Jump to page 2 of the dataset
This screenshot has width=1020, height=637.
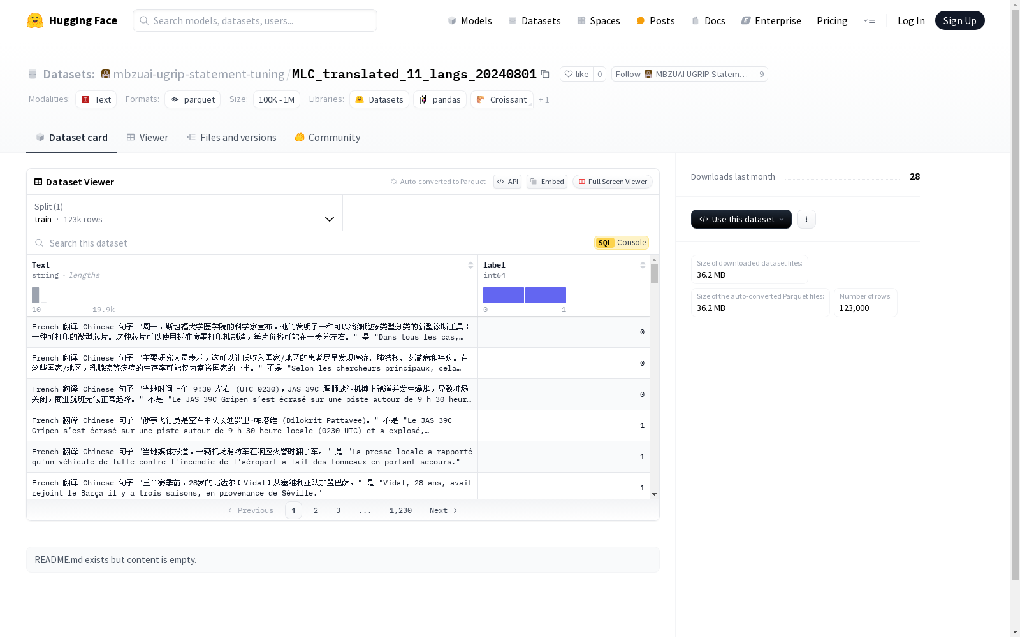pyautogui.click(x=316, y=510)
